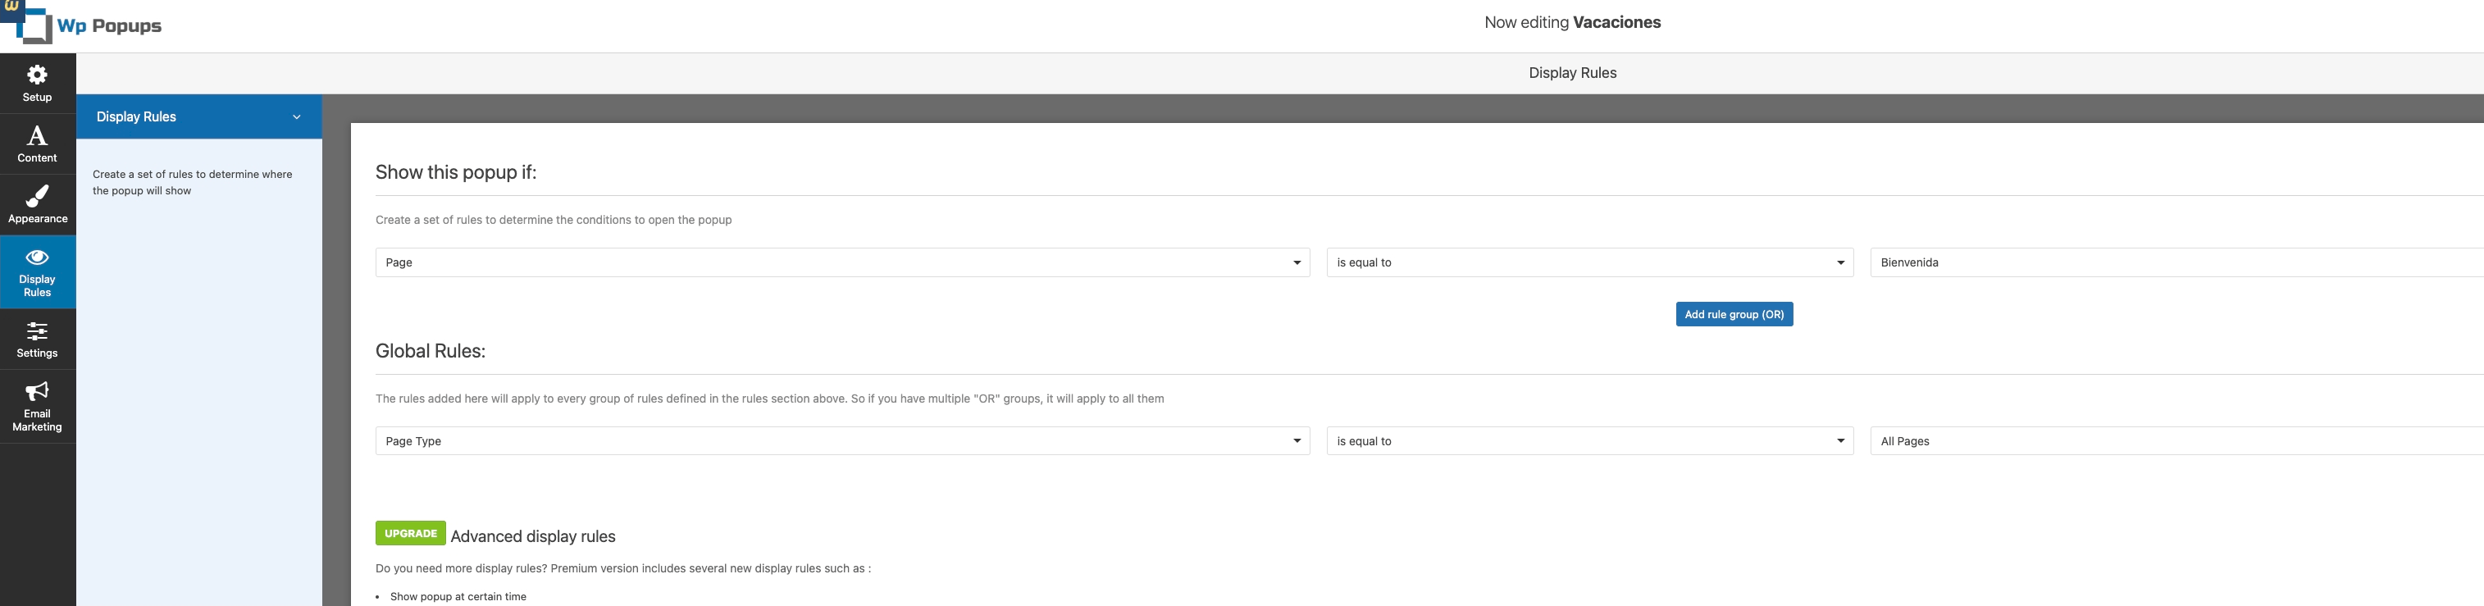Collapse the Display Rules panel chevron

296,116
